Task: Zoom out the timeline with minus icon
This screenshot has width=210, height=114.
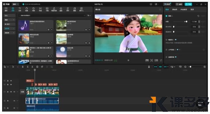Action: coord(185,67)
